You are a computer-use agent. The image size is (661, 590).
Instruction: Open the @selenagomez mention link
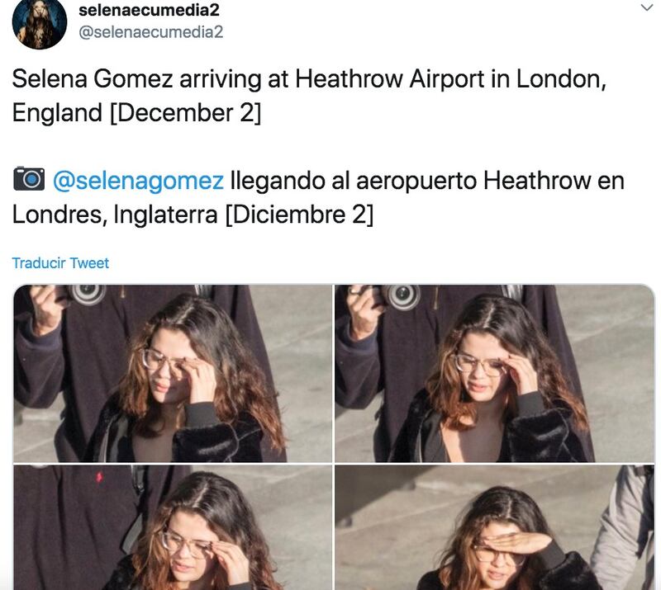tap(138, 181)
